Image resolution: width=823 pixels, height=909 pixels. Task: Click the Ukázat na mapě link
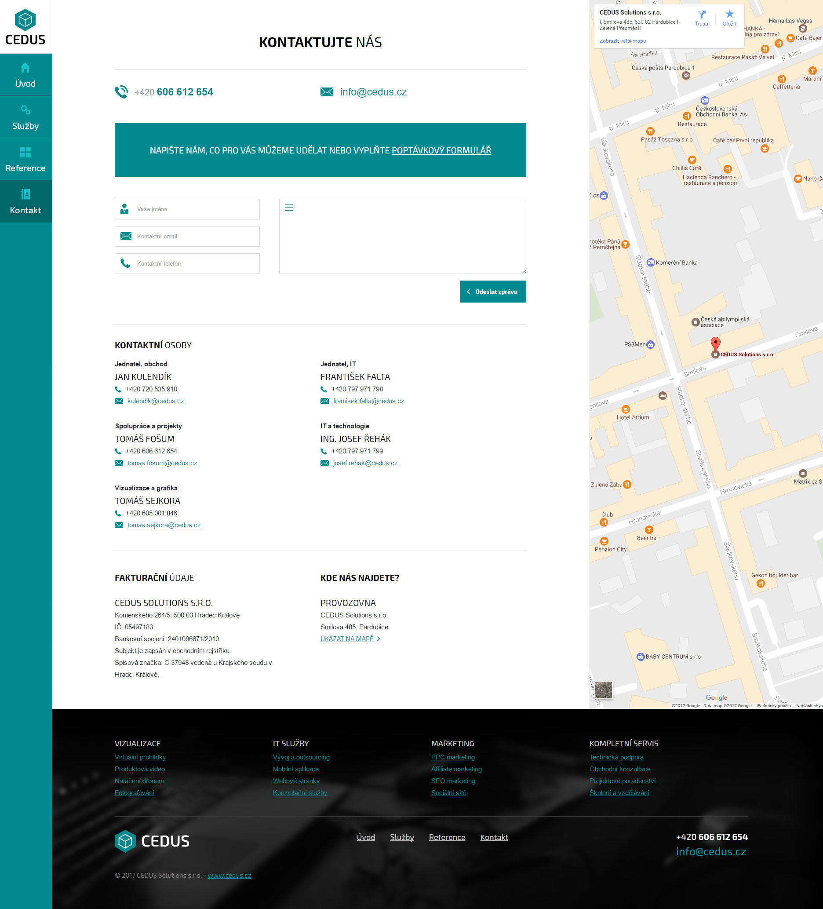(350, 639)
